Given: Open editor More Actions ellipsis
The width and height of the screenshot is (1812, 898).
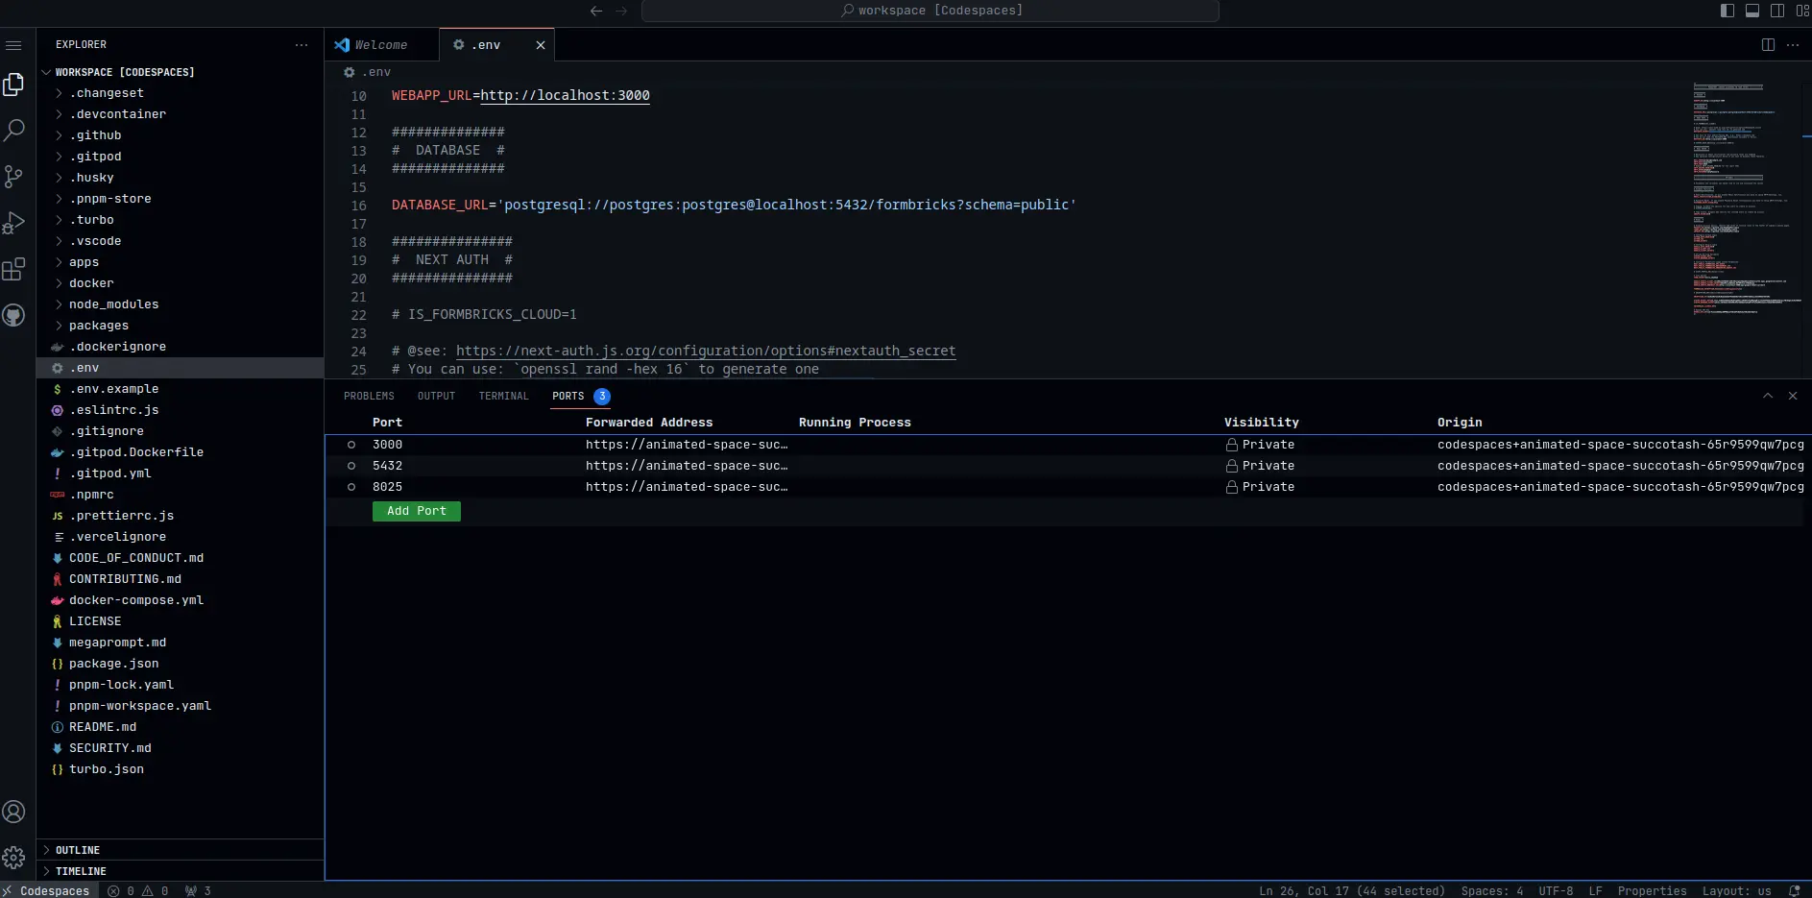Looking at the screenshot, I should click(1793, 45).
